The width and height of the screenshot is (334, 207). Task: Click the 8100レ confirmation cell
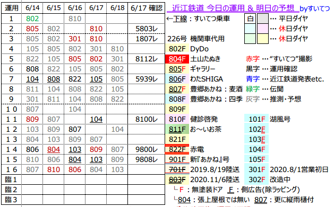[147, 119]
